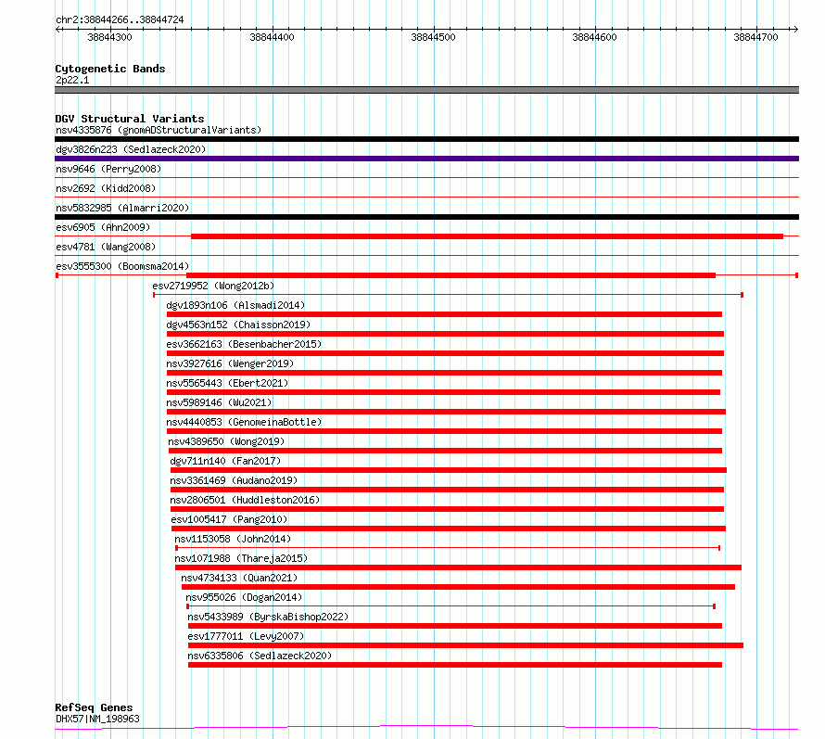Select the 2p22.1 band label
825x739 pixels.
pos(72,80)
